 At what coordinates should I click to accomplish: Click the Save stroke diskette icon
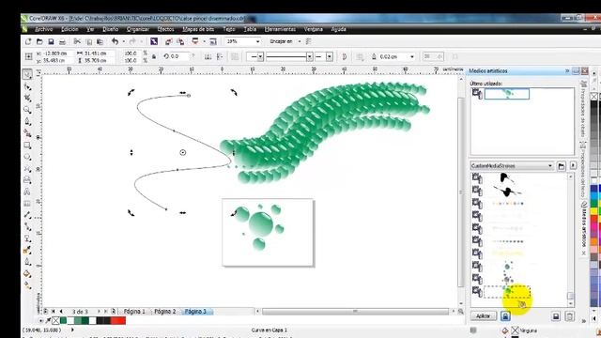pos(556,316)
